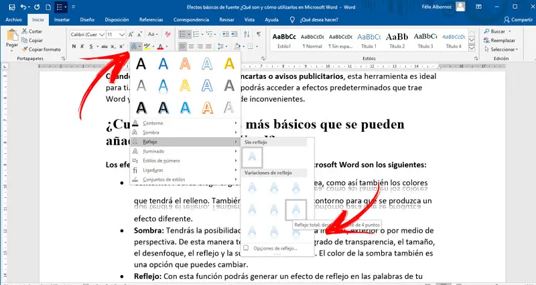Image resolution: width=536 pixels, height=285 pixels.
Task: Toggle strikethrough abc formatting
Action: coord(105,46)
